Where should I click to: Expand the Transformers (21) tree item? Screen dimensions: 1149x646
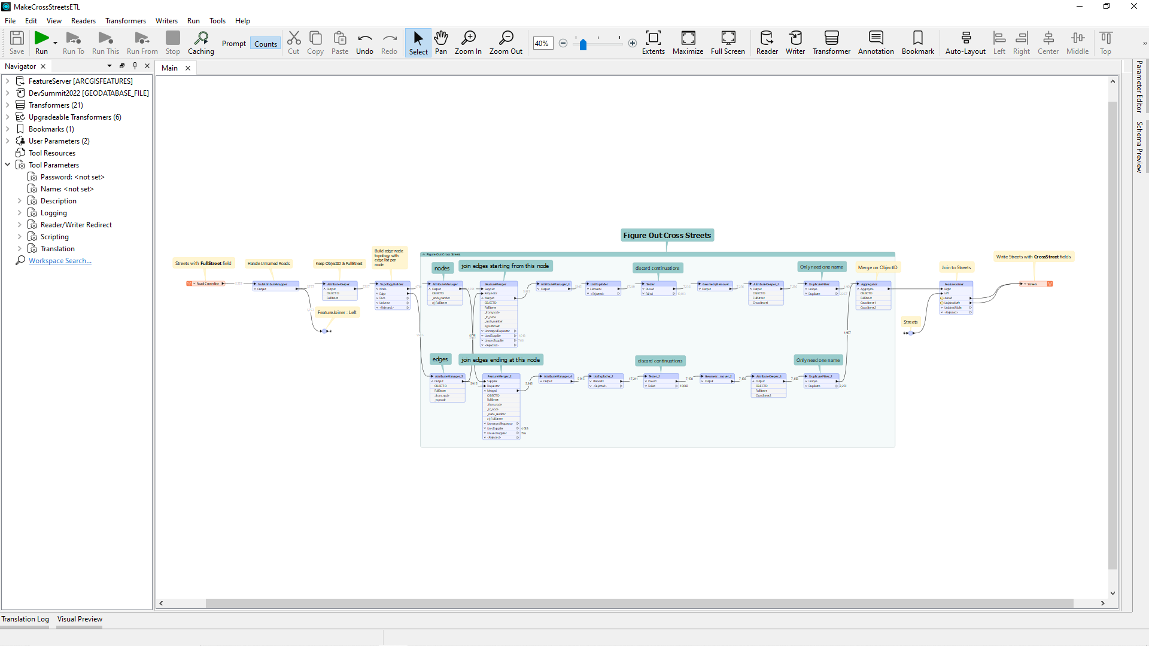point(8,105)
